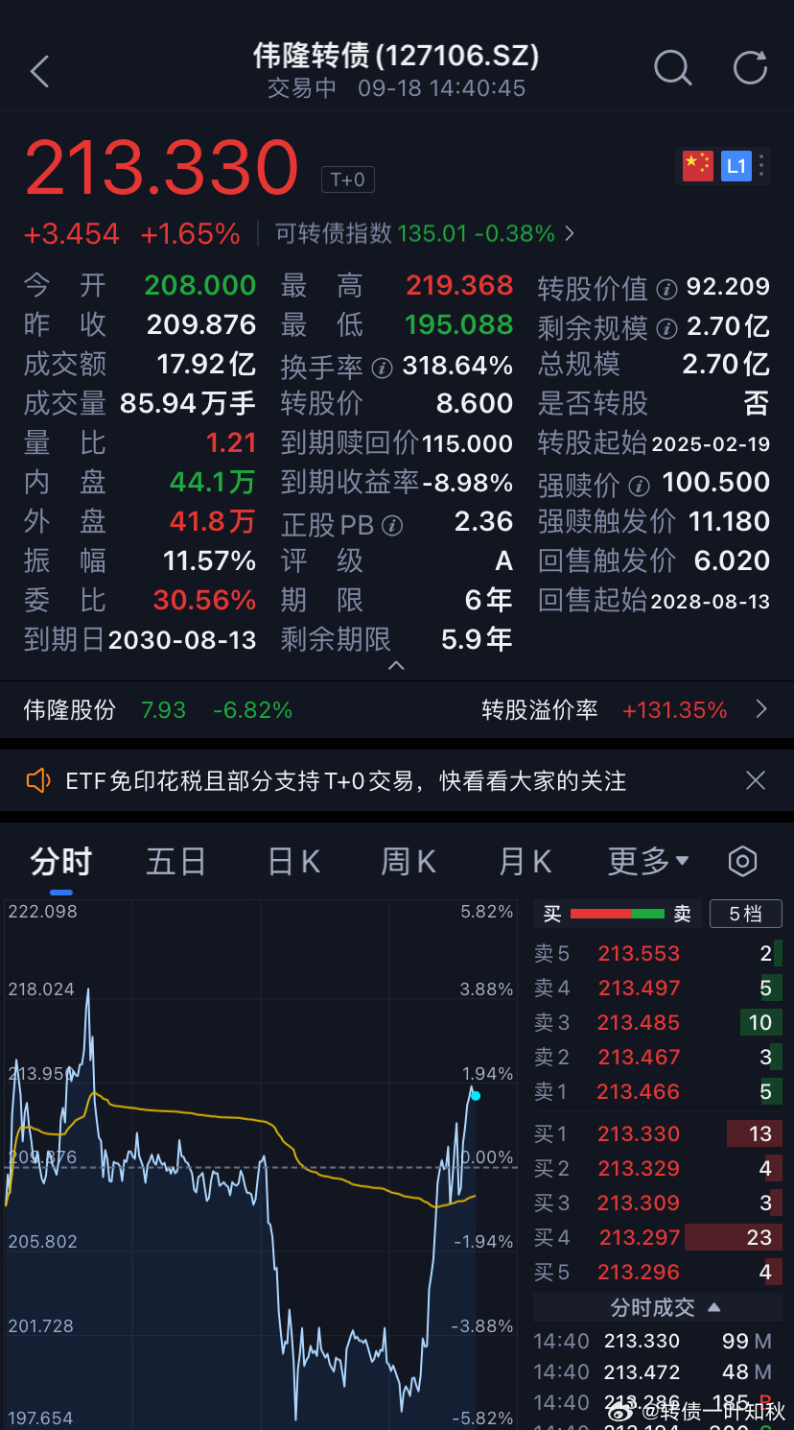Select the 卖1 price 213.466
Screen dimensions: 794x1430
coord(639,1092)
